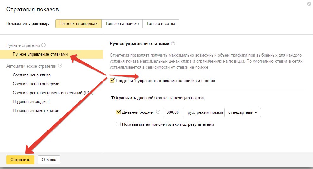
Task: Click help icon next to Дневной бюджет
Action: point(158,112)
